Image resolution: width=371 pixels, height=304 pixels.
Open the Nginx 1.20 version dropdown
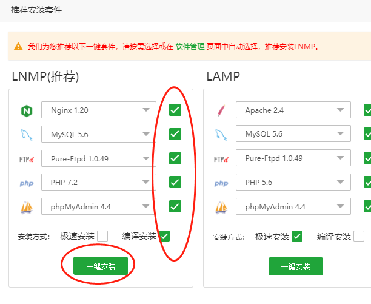pos(99,110)
